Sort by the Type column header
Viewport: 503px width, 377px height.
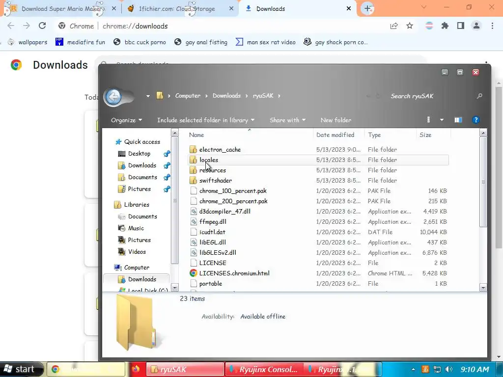tap(390, 135)
